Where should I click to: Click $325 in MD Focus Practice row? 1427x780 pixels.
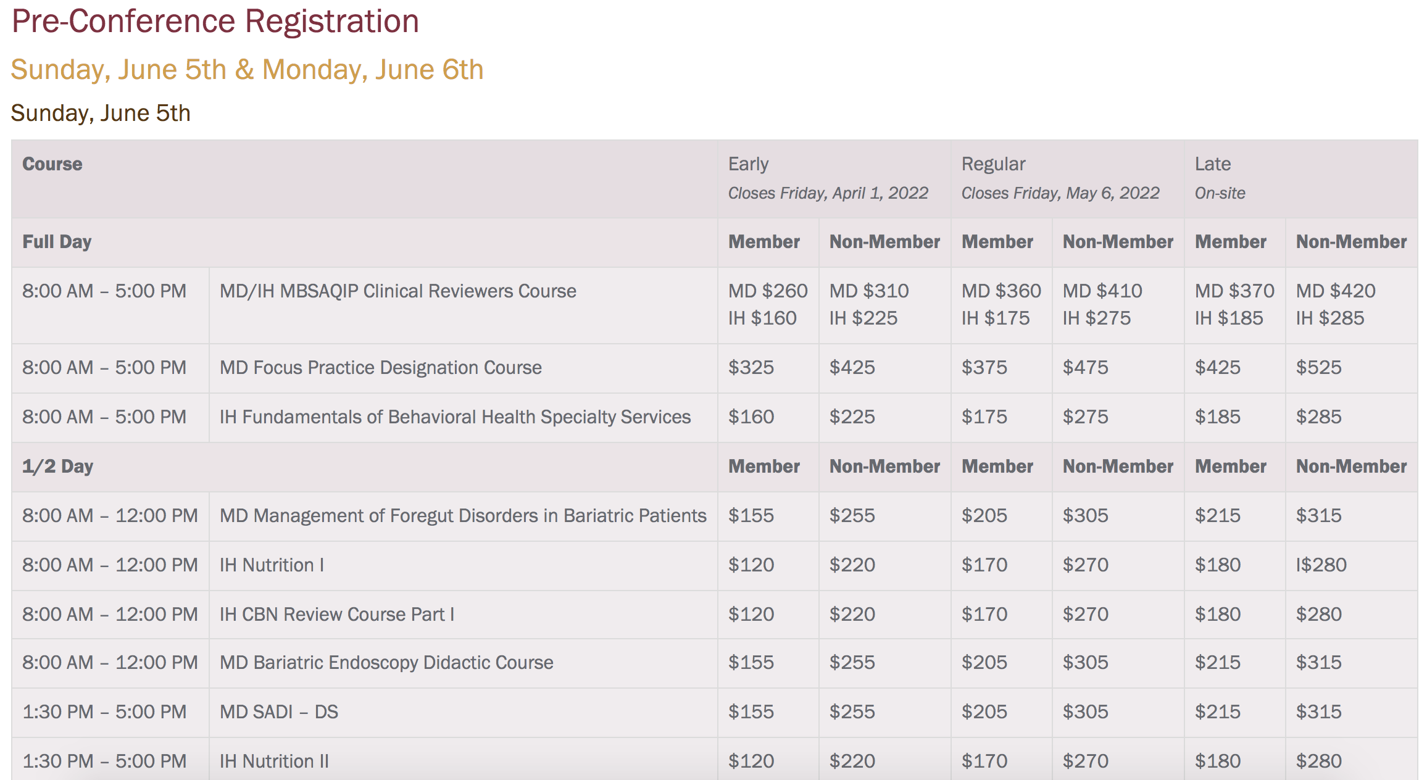pos(751,368)
